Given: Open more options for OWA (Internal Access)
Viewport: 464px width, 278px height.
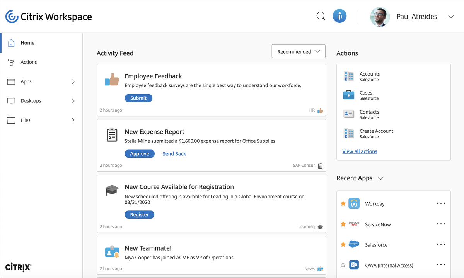Looking at the screenshot, I should point(441,264).
